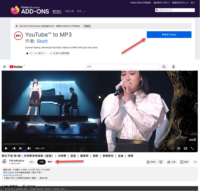Toggle subtitles in the player
This screenshot has height=191, width=200.
172,148
